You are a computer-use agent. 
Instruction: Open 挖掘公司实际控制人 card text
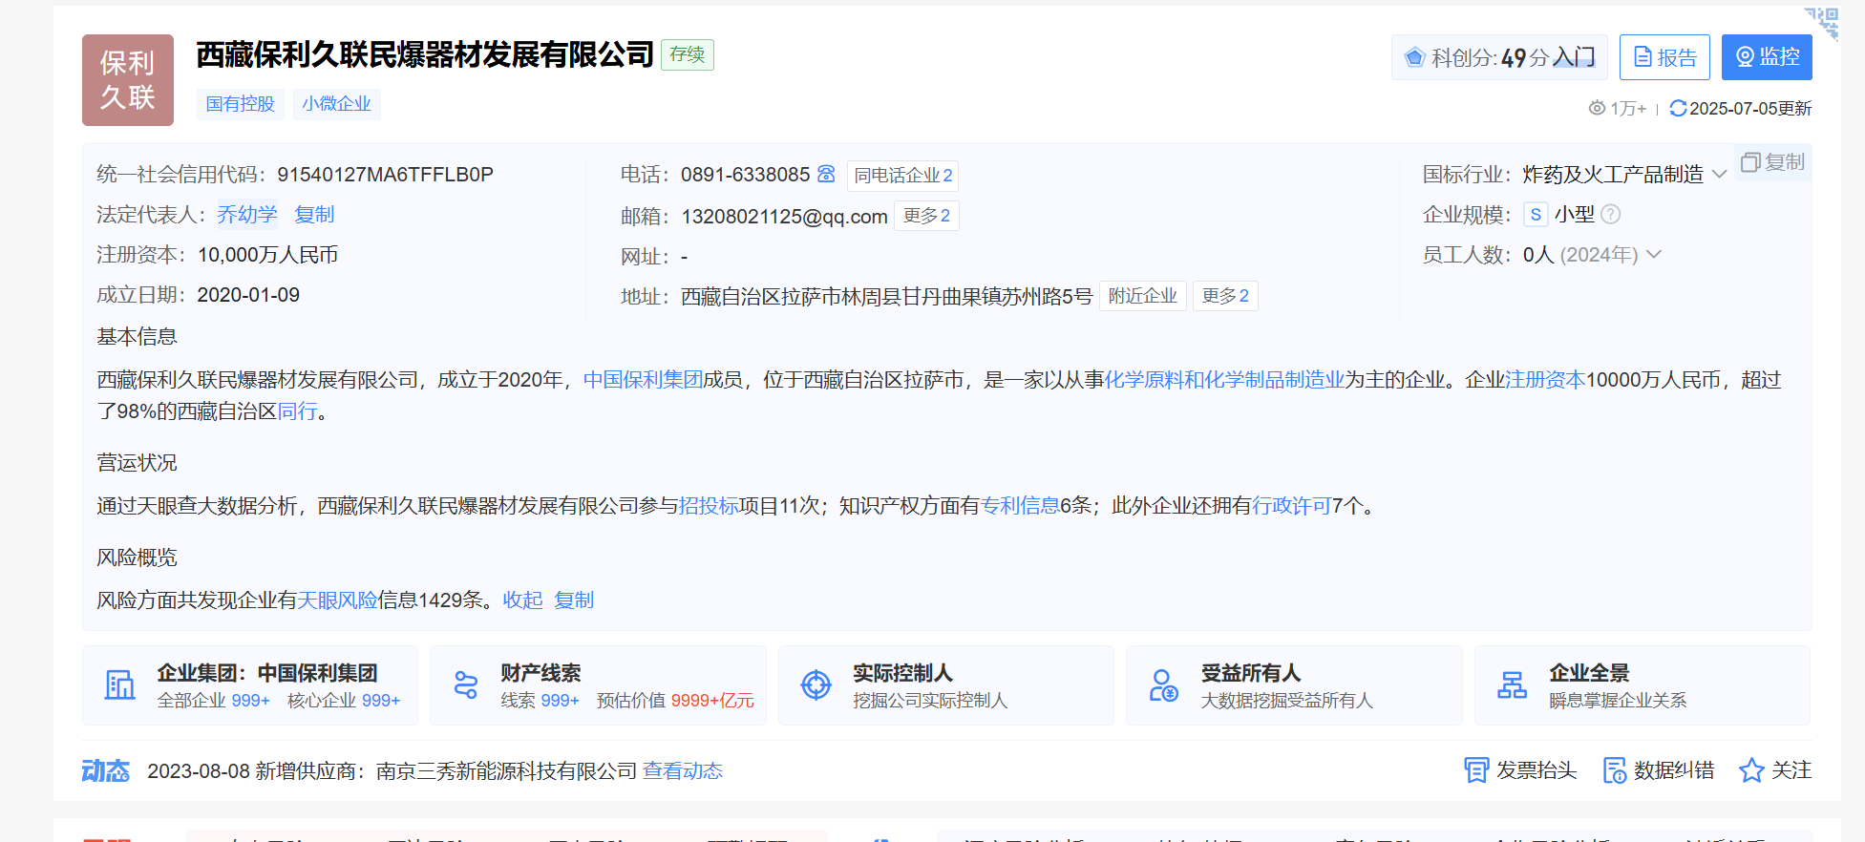930,701
